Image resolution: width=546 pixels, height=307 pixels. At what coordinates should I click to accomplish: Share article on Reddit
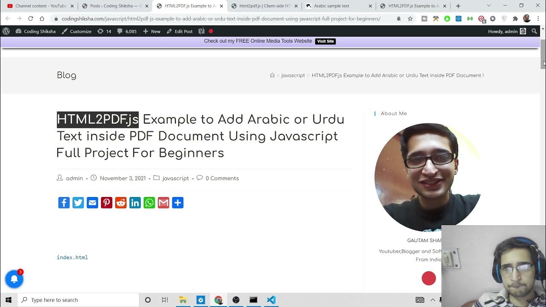point(121,203)
